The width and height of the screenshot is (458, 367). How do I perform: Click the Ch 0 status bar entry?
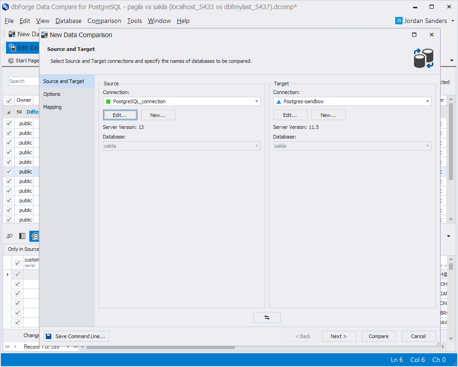[439, 360]
